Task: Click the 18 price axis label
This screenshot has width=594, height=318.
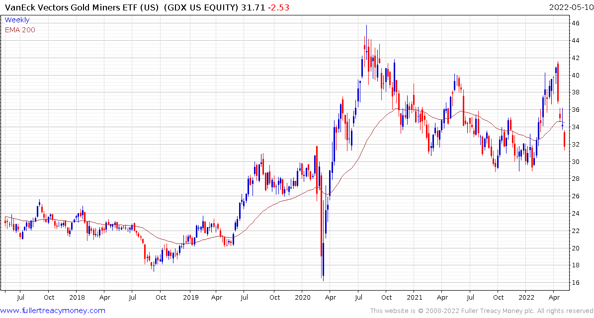Action: 576,265
